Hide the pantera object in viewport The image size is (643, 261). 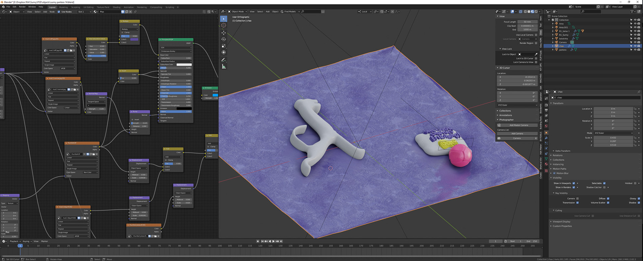635,50
